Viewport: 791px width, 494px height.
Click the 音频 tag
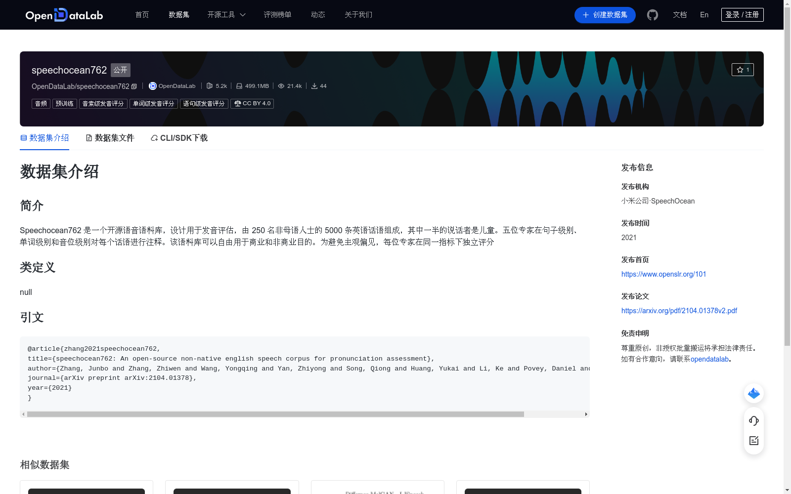(41, 104)
